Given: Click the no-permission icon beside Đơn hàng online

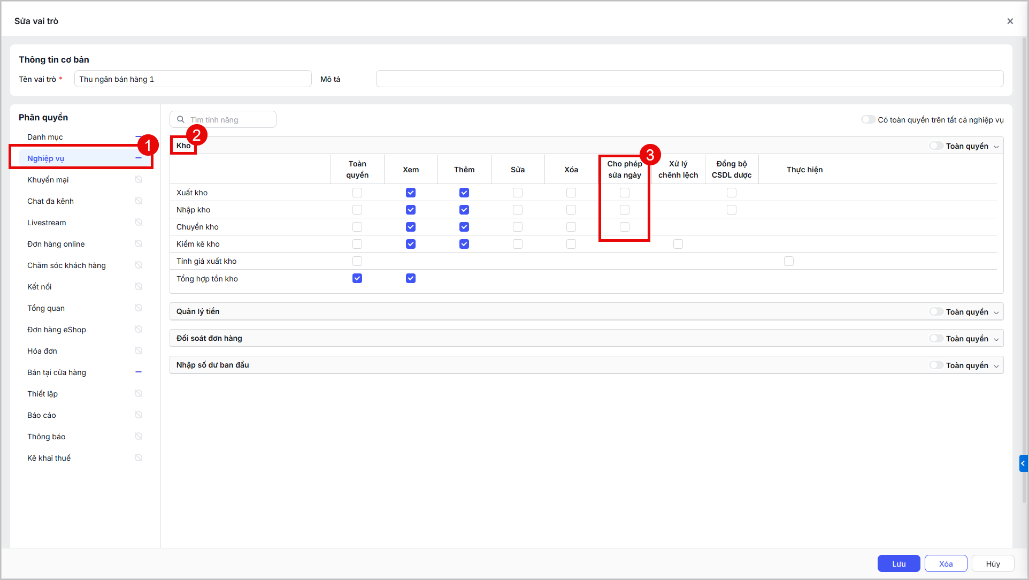Looking at the screenshot, I should (139, 244).
